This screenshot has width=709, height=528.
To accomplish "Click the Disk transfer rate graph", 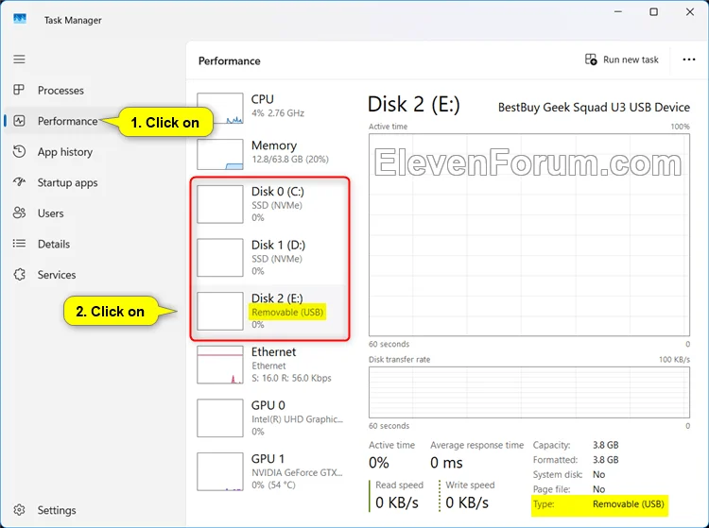I will tap(529, 392).
